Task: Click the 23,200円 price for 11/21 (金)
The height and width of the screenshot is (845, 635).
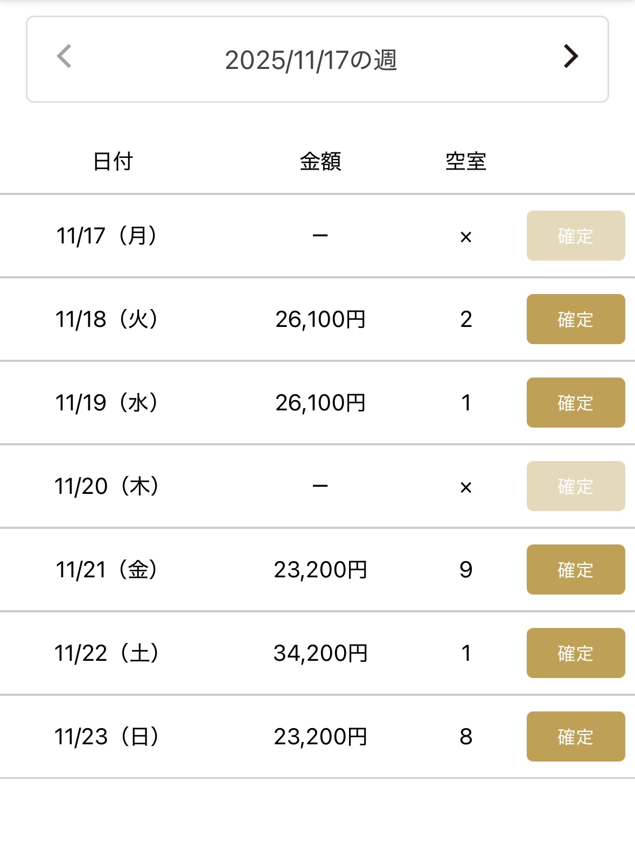Action: (320, 570)
